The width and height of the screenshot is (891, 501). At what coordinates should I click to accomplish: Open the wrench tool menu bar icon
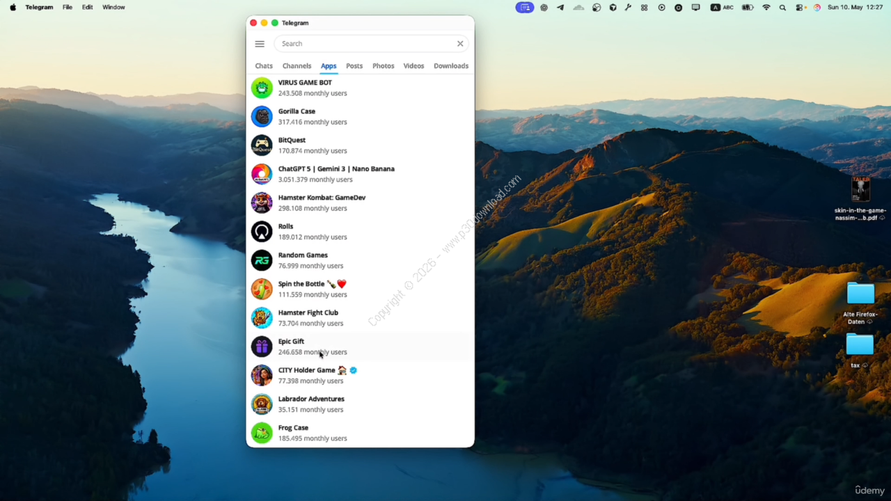(628, 8)
